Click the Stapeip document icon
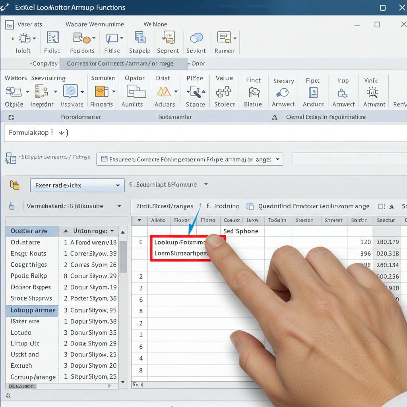Screen dimensions: 407x407 pyautogui.click(x=140, y=37)
